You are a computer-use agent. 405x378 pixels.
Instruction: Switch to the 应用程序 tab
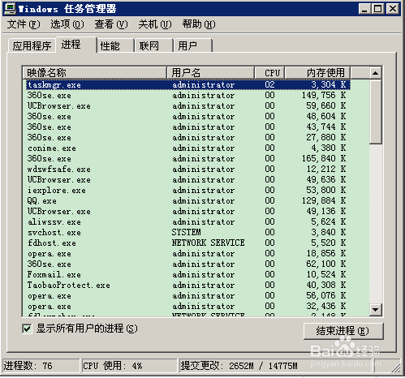click(x=32, y=45)
